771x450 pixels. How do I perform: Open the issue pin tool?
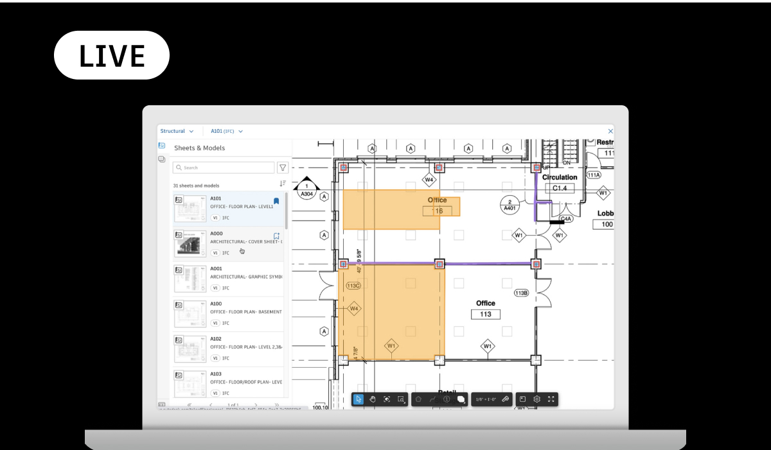click(x=445, y=399)
